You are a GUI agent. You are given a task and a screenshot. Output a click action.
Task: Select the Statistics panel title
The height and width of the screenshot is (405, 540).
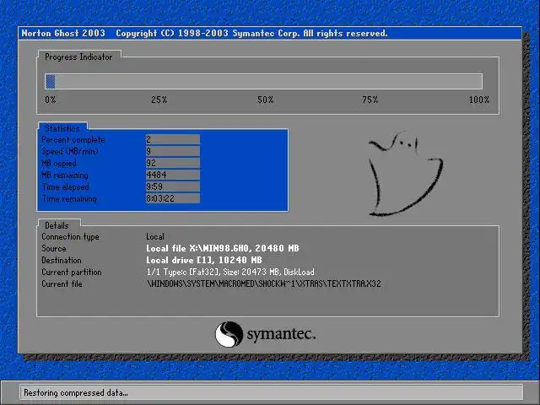62,128
